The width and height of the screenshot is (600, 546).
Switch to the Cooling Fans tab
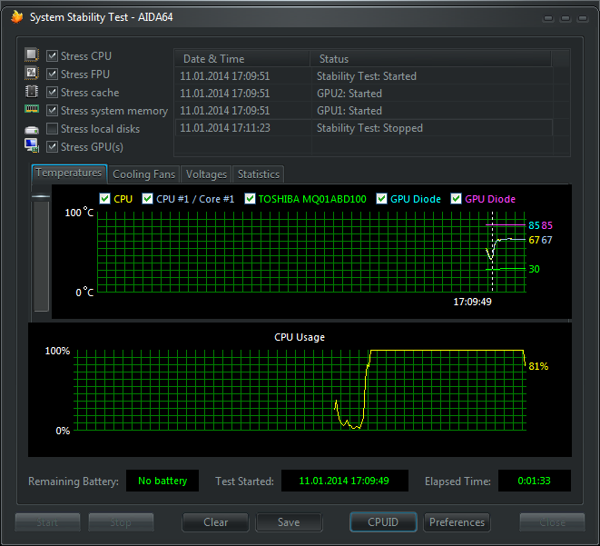[x=143, y=174]
